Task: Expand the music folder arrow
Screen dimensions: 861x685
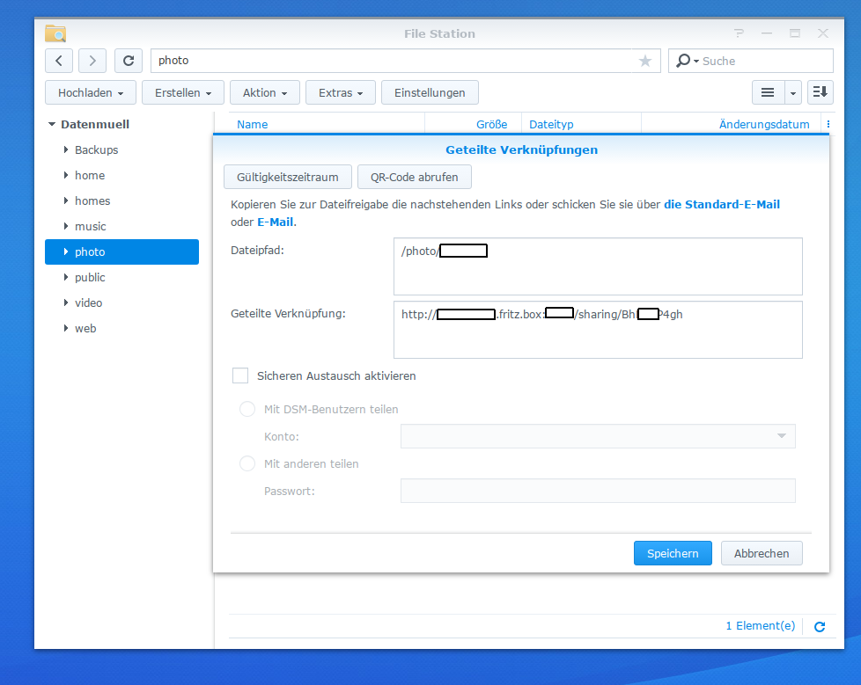Action: [x=66, y=226]
